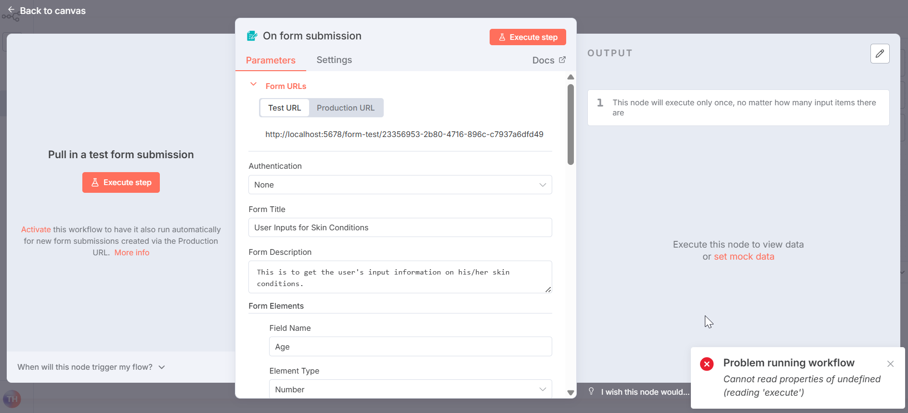This screenshot has width=908, height=413.
Task: Collapse the Form URLs section
Action: (x=253, y=85)
